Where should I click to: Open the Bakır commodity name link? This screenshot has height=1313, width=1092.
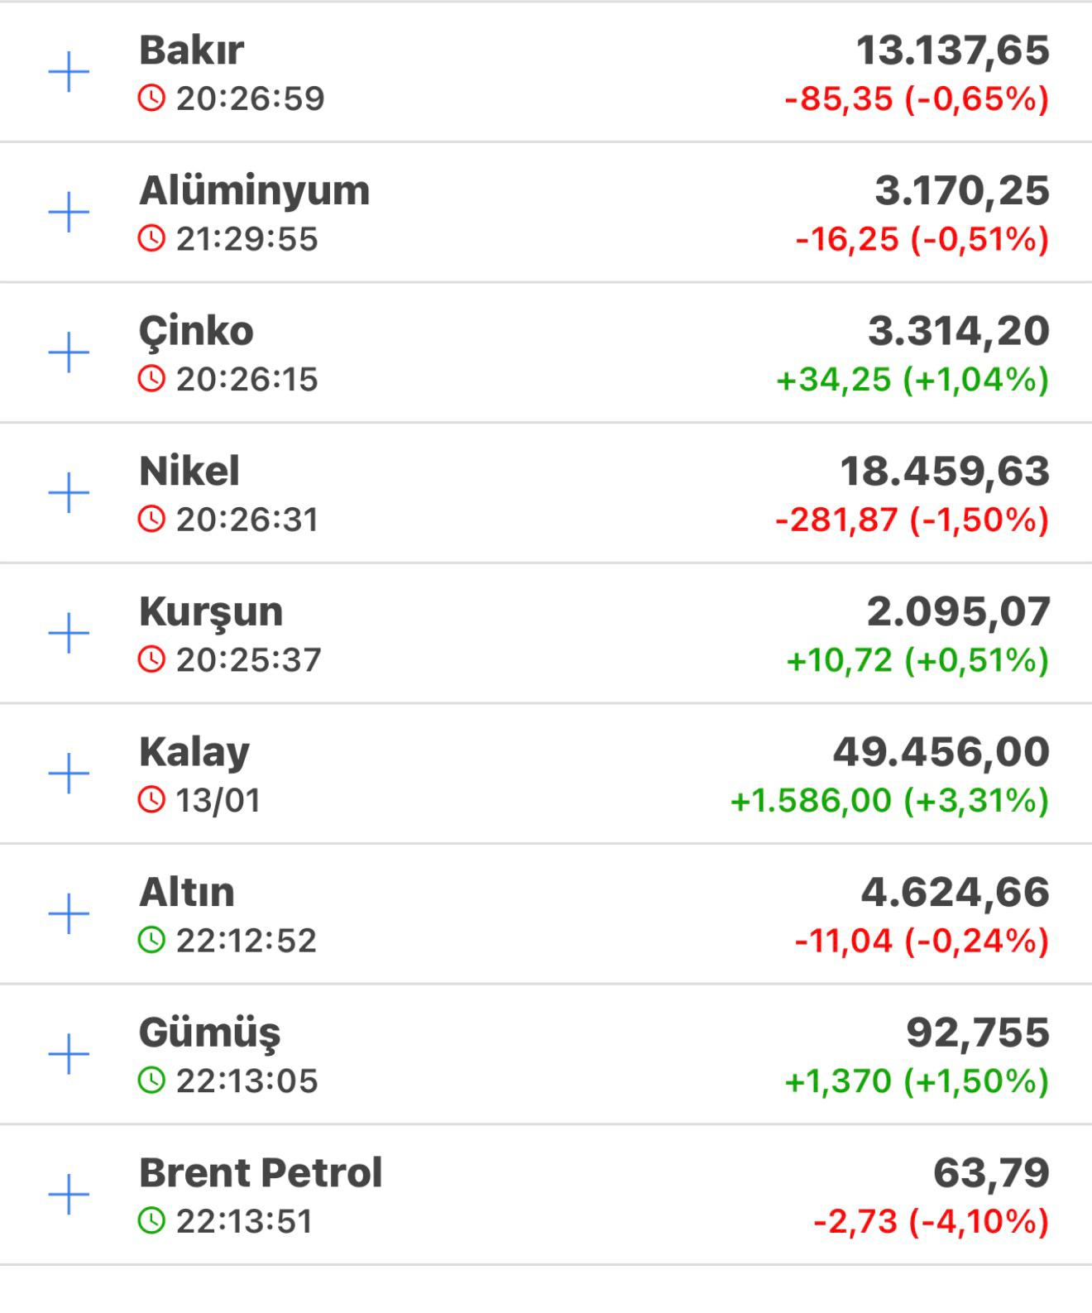pyautogui.click(x=191, y=50)
